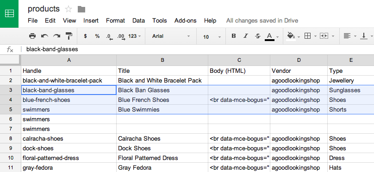Select row 1 header
The width and height of the screenshot is (374, 172).
click(x=11, y=71)
